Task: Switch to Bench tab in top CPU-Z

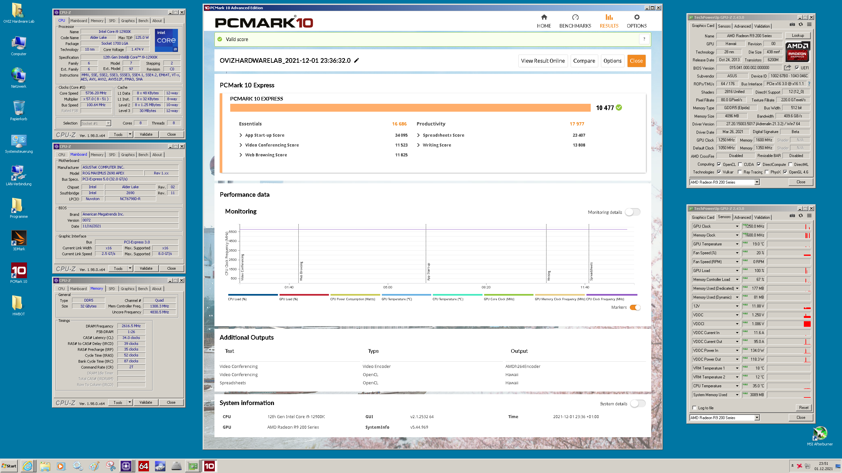Action: click(x=143, y=21)
